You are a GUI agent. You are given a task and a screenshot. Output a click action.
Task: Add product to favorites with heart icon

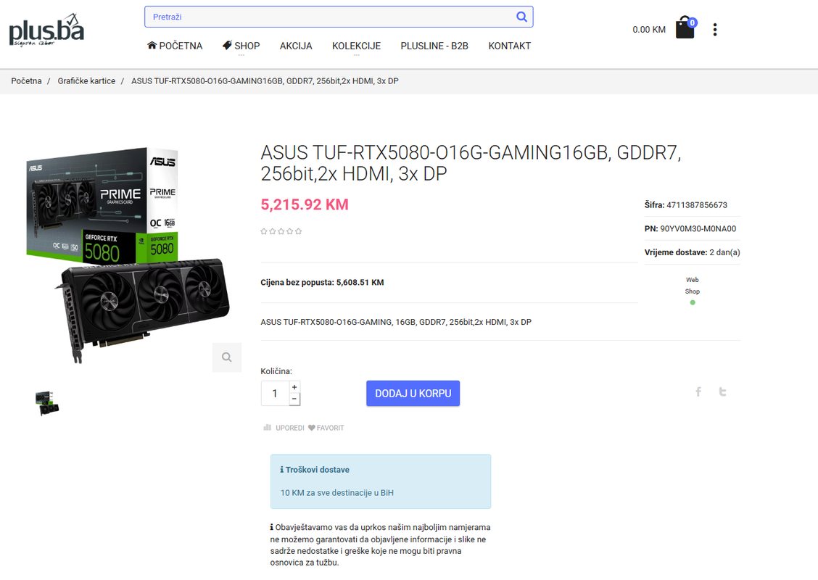(x=326, y=428)
